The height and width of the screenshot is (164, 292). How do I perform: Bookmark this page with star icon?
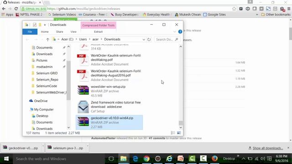[x=234, y=9]
